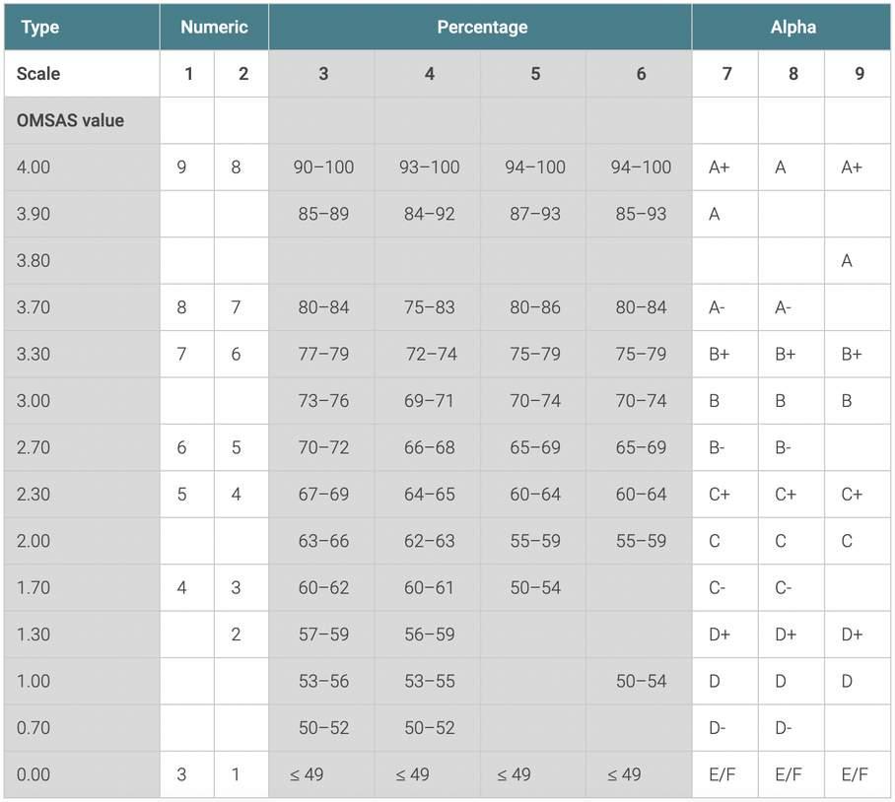
Task: Select the 73–76 cell in the 3.00 row
Action: point(322,401)
